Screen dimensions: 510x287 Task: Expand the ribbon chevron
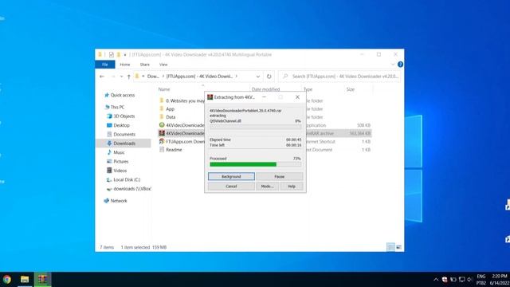click(x=393, y=65)
